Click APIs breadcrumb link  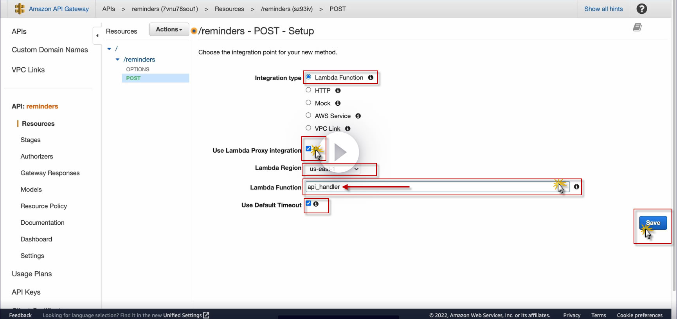tap(109, 9)
